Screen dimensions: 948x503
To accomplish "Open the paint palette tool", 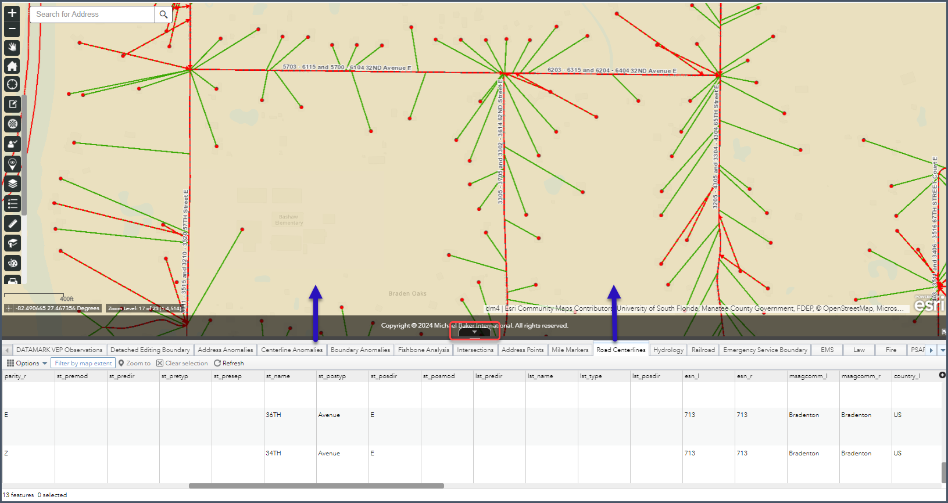I will coord(12,263).
